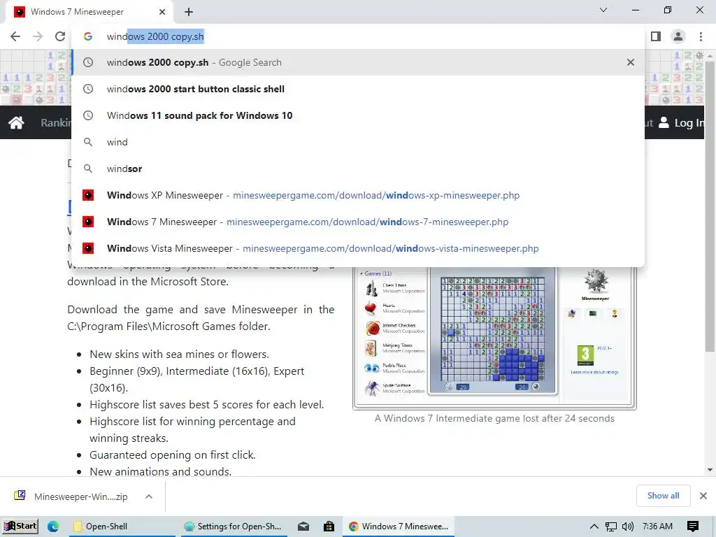Open a new tab with the plus button
Screen dimensions: 716x537
189,12
